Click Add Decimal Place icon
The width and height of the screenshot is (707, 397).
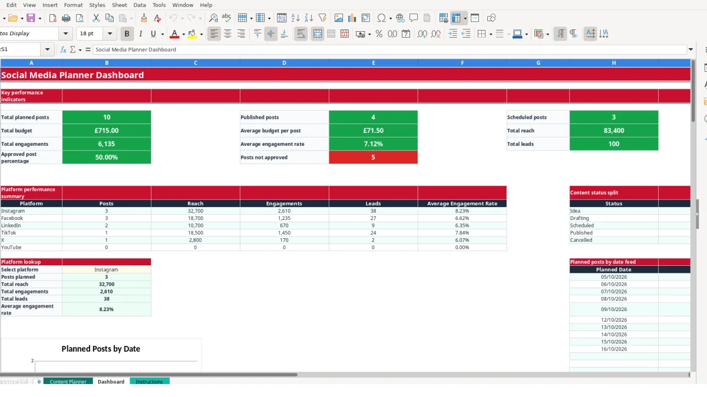[x=422, y=34]
